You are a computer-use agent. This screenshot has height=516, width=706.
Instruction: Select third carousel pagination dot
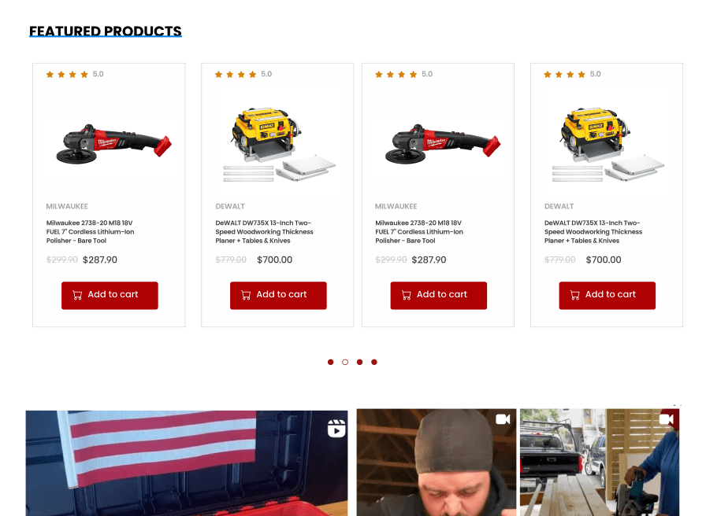(x=359, y=363)
